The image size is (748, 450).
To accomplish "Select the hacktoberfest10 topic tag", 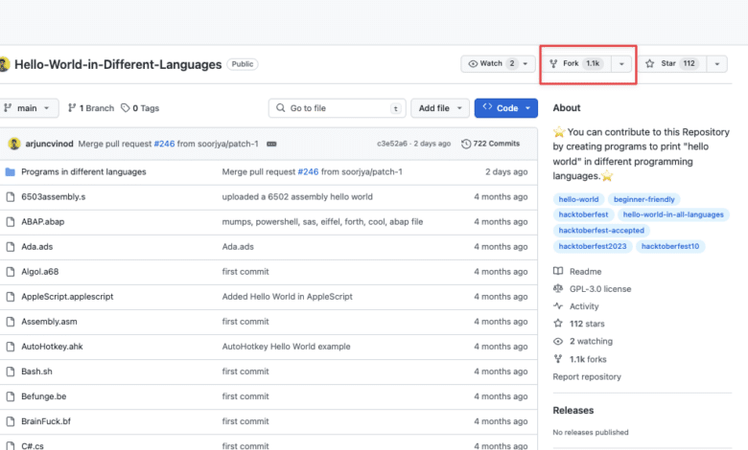I will [669, 246].
